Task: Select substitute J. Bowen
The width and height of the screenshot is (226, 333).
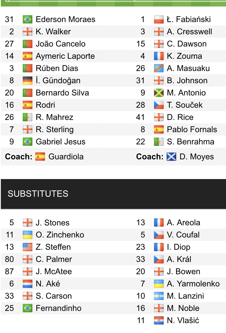Action: (x=183, y=272)
